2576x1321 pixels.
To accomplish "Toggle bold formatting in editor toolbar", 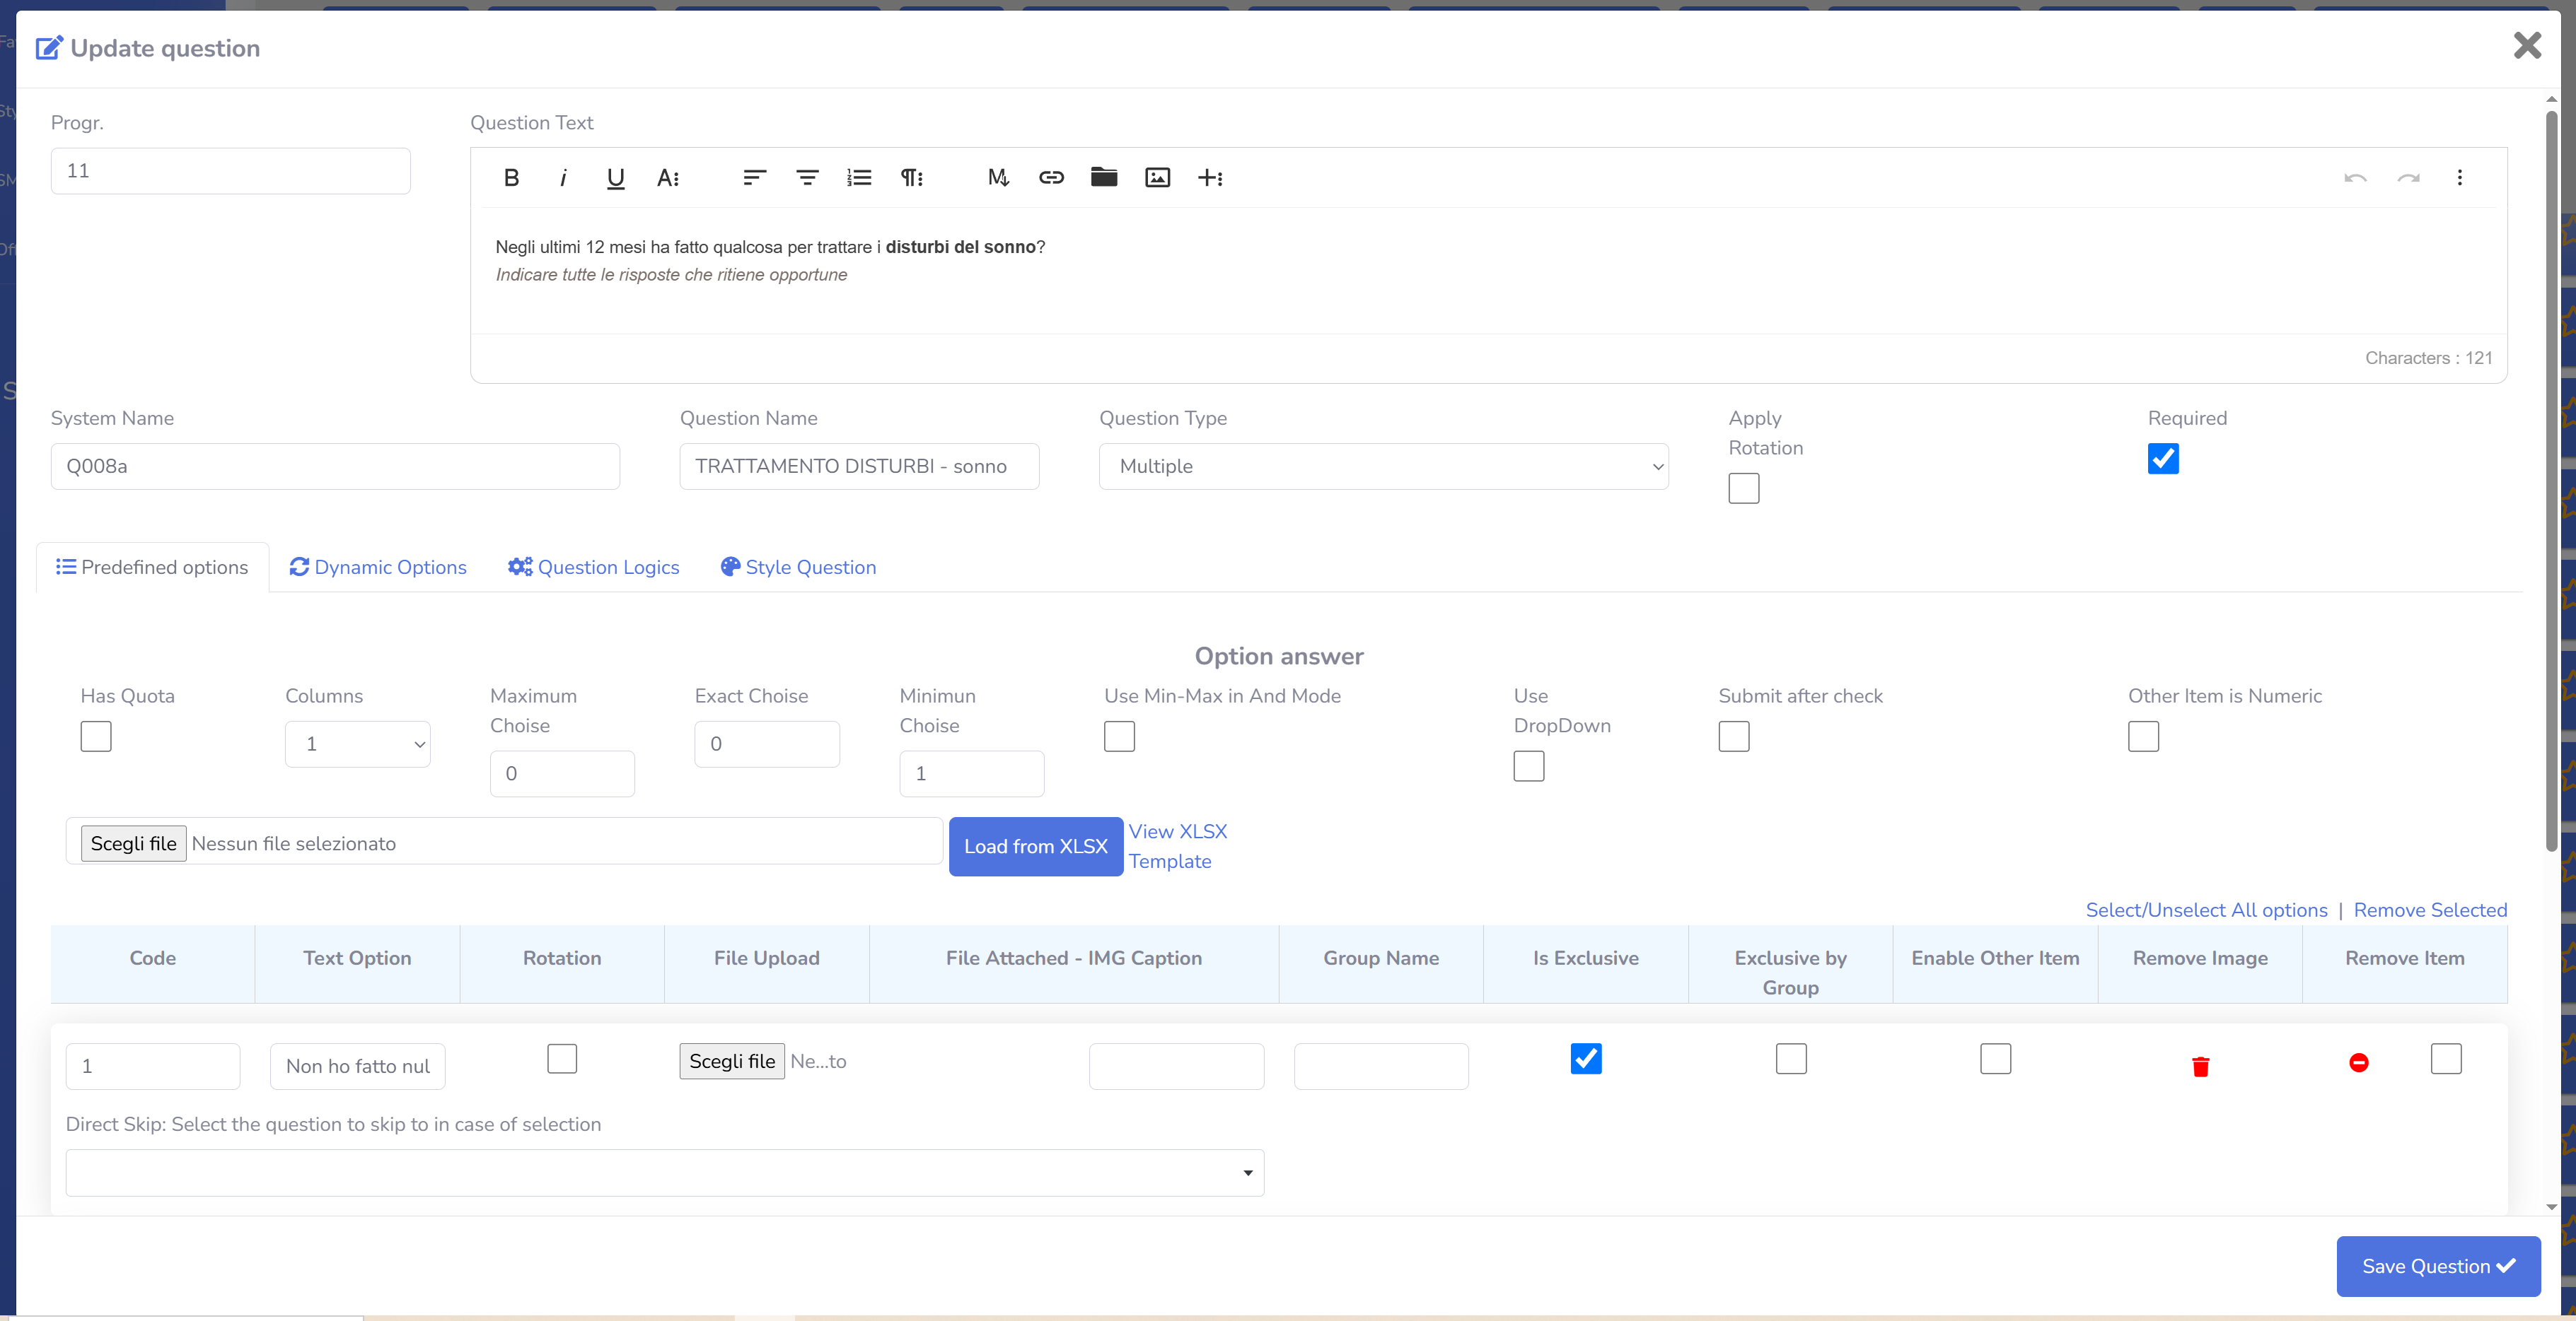I will [x=511, y=178].
